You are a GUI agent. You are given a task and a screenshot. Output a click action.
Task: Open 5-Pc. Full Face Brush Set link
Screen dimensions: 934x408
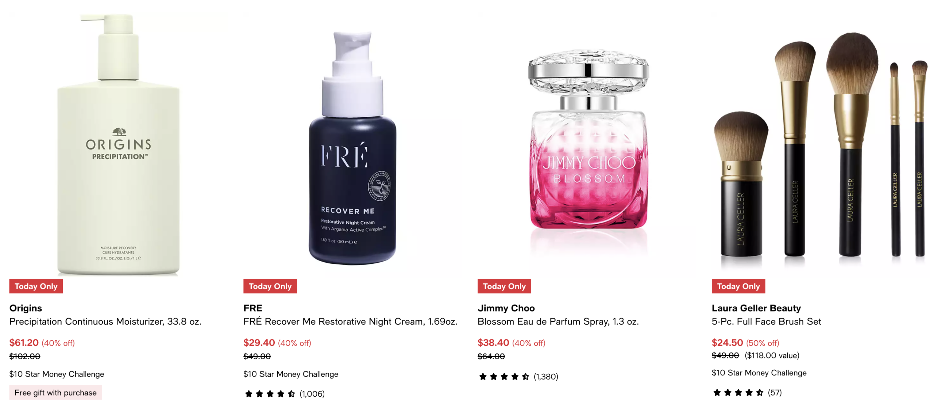click(766, 322)
